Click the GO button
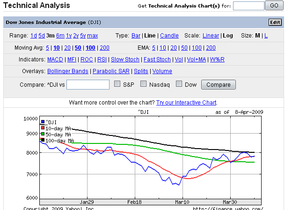This screenshot has width=285, height=210. click(x=274, y=6)
